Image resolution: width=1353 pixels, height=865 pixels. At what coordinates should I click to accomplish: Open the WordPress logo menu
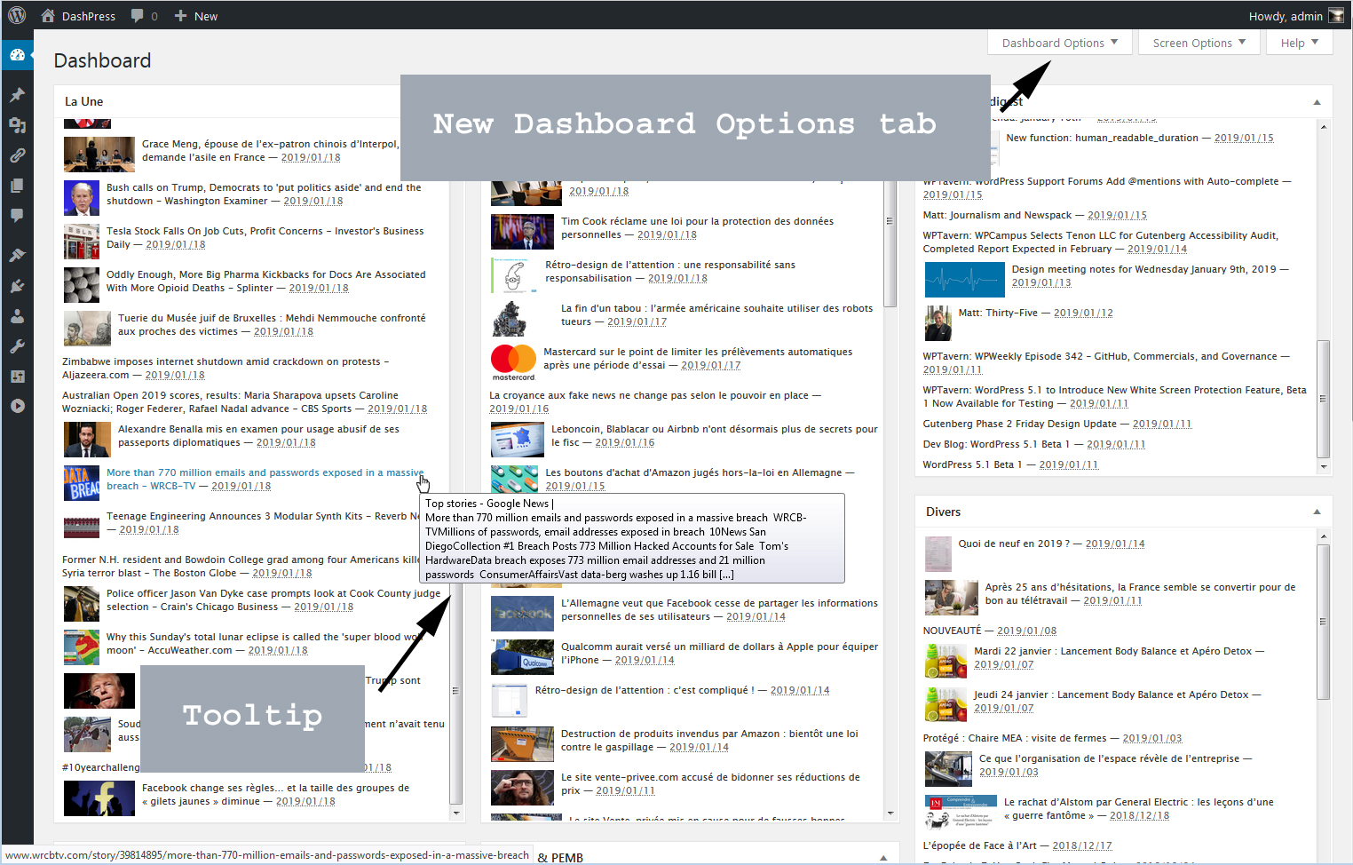pos(17,15)
